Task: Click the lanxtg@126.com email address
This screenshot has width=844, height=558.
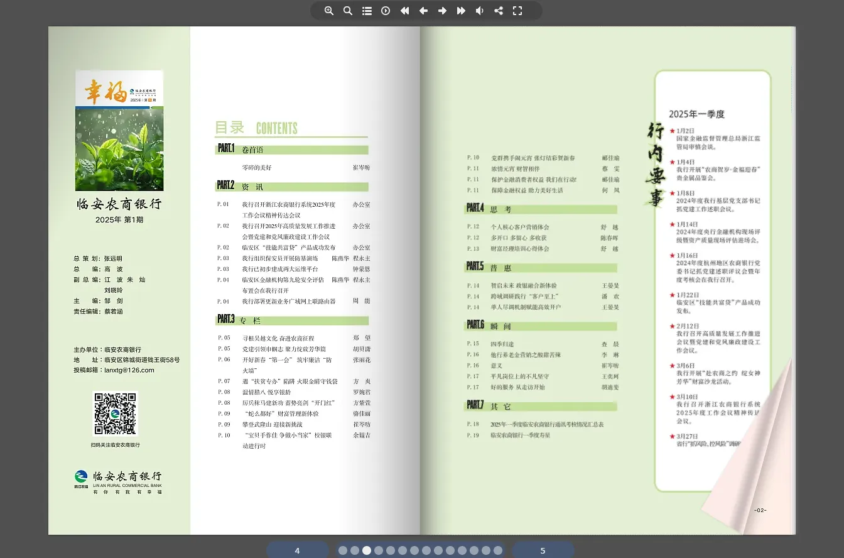Action: (129, 370)
